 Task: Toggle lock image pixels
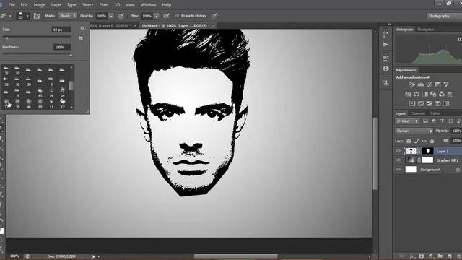click(x=417, y=142)
